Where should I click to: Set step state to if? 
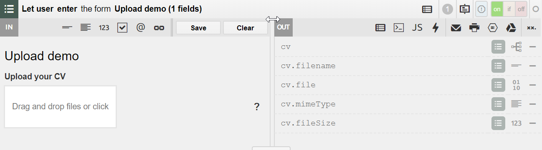pyautogui.click(x=509, y=9)
